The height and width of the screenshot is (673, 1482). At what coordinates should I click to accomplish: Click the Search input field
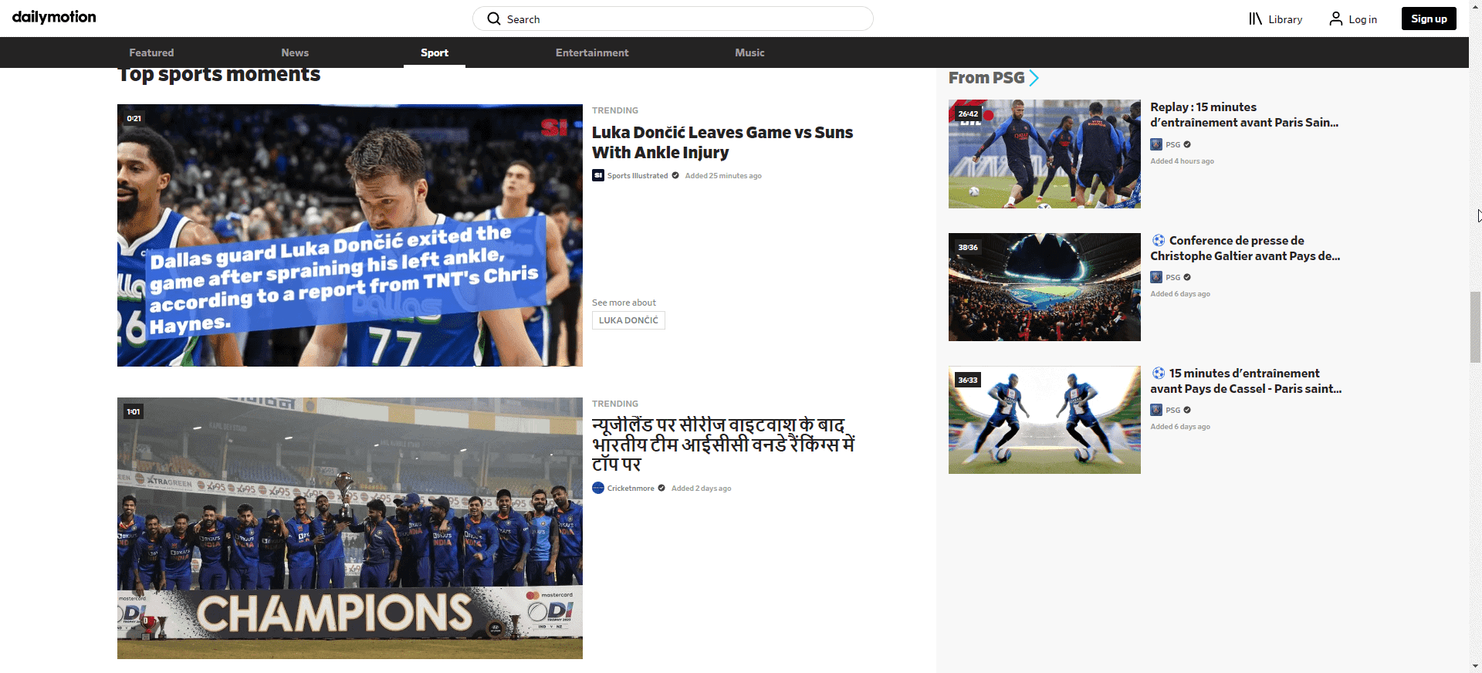point(673,19)
